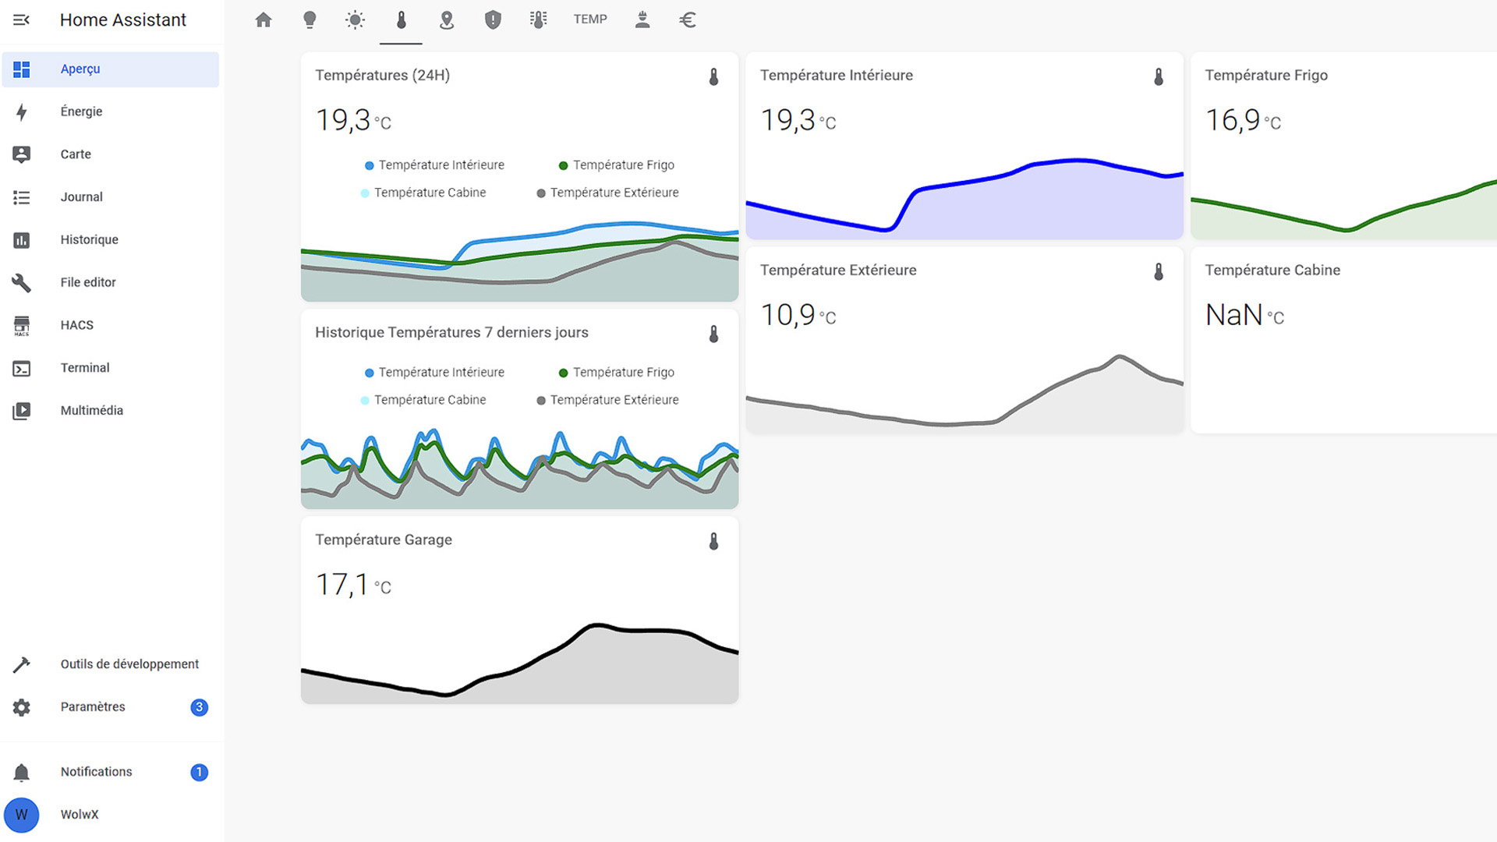The image size is (1497, 842).
Task: Switch to the lightbulb lights tab
Action: 310,19
